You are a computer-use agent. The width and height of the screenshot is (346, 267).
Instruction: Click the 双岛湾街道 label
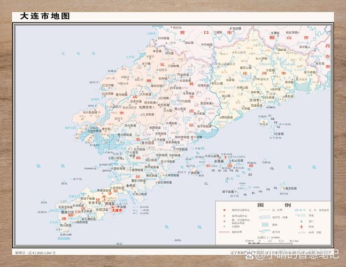(65, 207)
